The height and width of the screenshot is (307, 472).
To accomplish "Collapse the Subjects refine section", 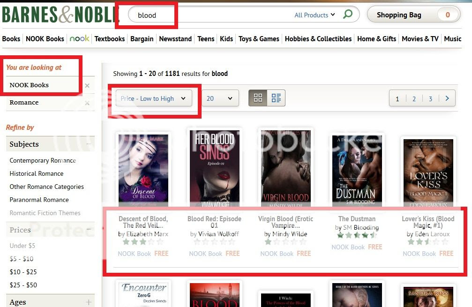I will click(x=89, y=144).
